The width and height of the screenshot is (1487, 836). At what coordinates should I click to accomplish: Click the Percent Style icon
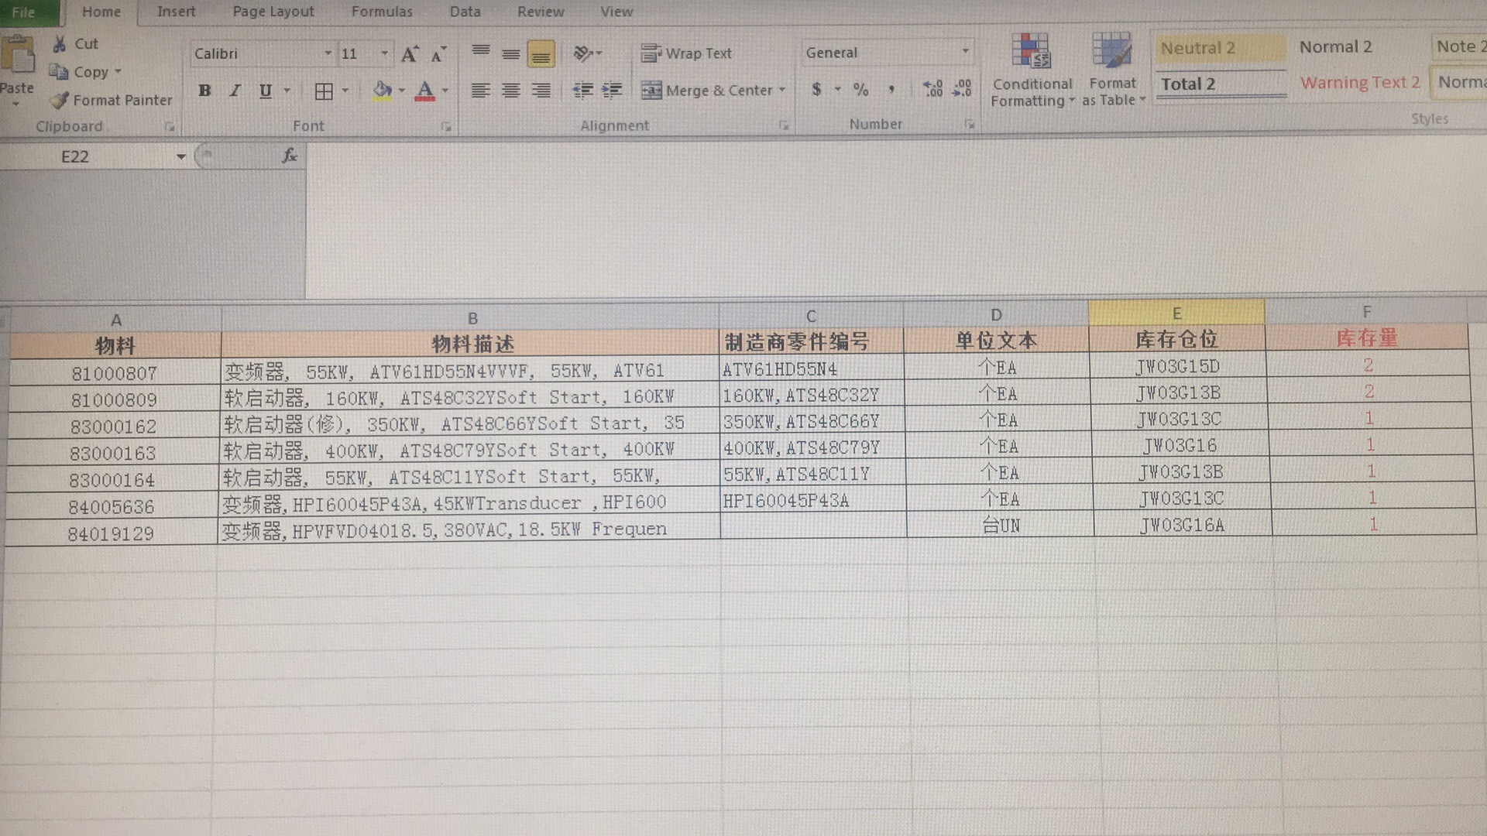tap(860, 90)
